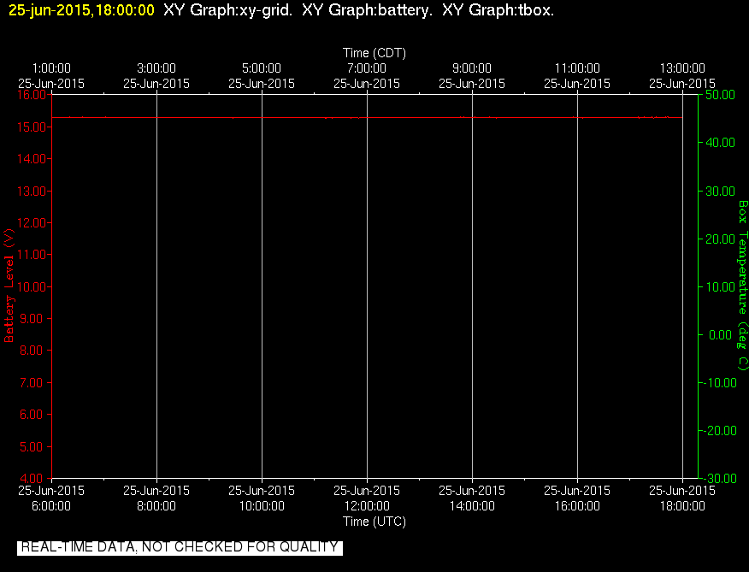Click the green Box Temperature (deg C) label
Image resolution: width=749 pixels, height=572 pixels.
tap(743, 286)
